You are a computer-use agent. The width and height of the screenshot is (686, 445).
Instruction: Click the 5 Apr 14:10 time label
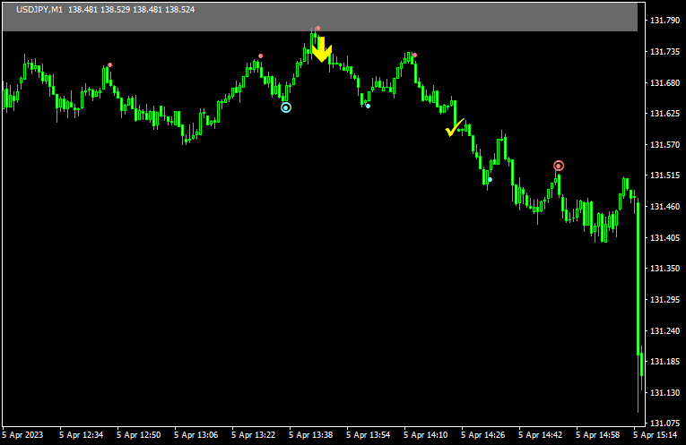[426, 435]
